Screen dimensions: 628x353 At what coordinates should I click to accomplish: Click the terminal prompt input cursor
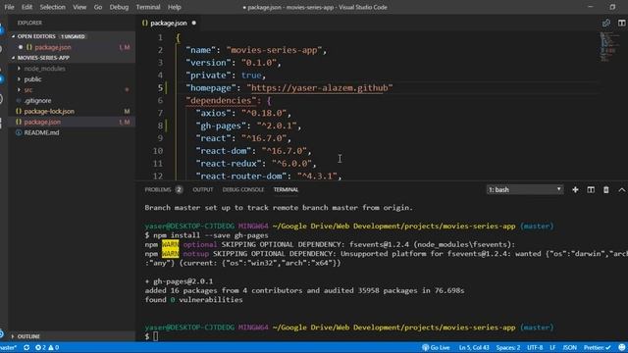pos(155,336)
